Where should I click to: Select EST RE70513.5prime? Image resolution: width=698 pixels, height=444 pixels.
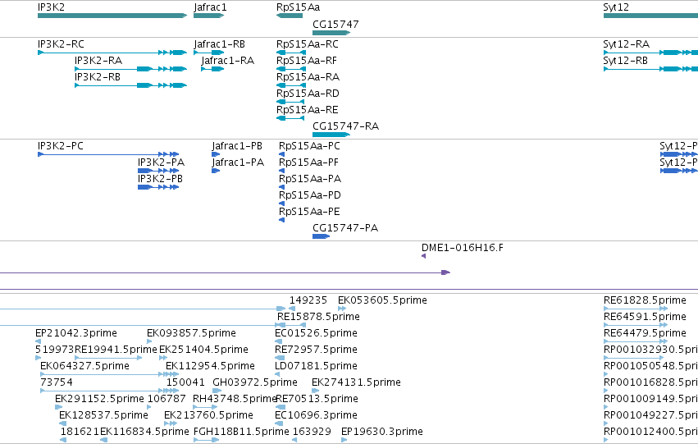(281, 407)
